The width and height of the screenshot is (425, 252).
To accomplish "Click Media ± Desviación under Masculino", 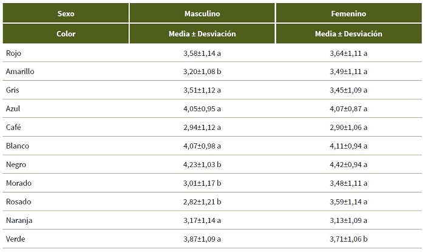I will (x=202, y=34).
